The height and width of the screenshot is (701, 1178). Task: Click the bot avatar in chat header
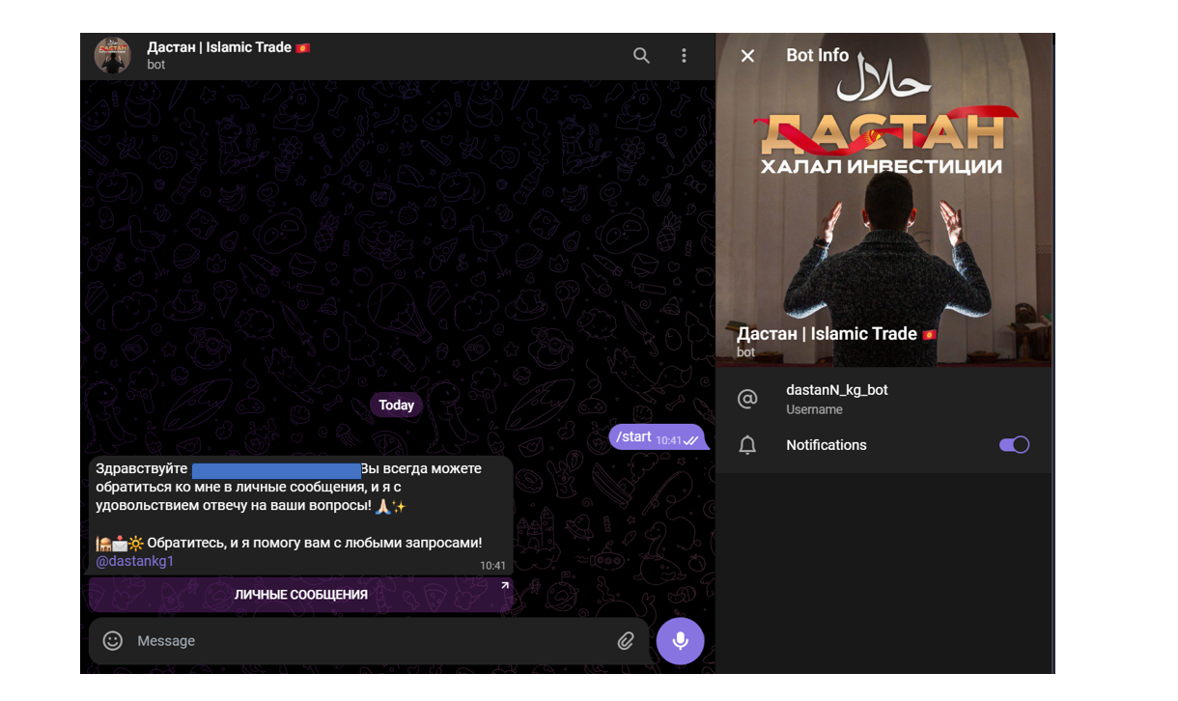[112, 56]
